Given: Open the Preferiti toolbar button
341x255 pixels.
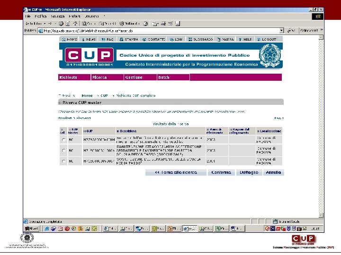Looking at the screenshot, I should click(108, 24).
